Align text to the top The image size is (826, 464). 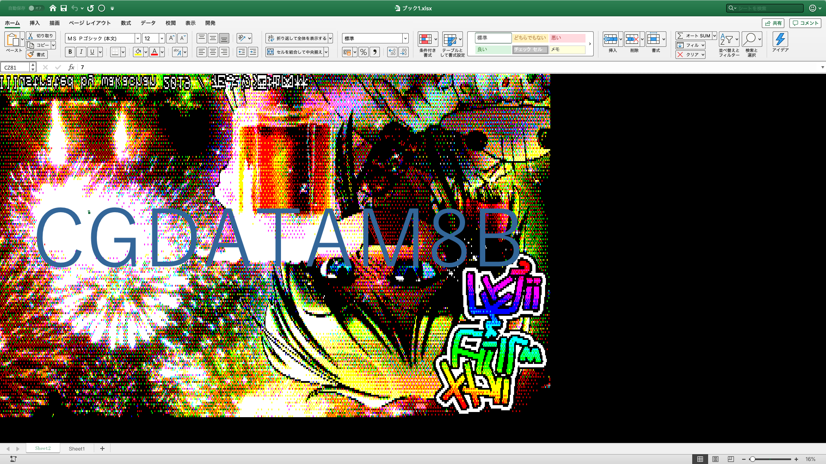(202, 38)
